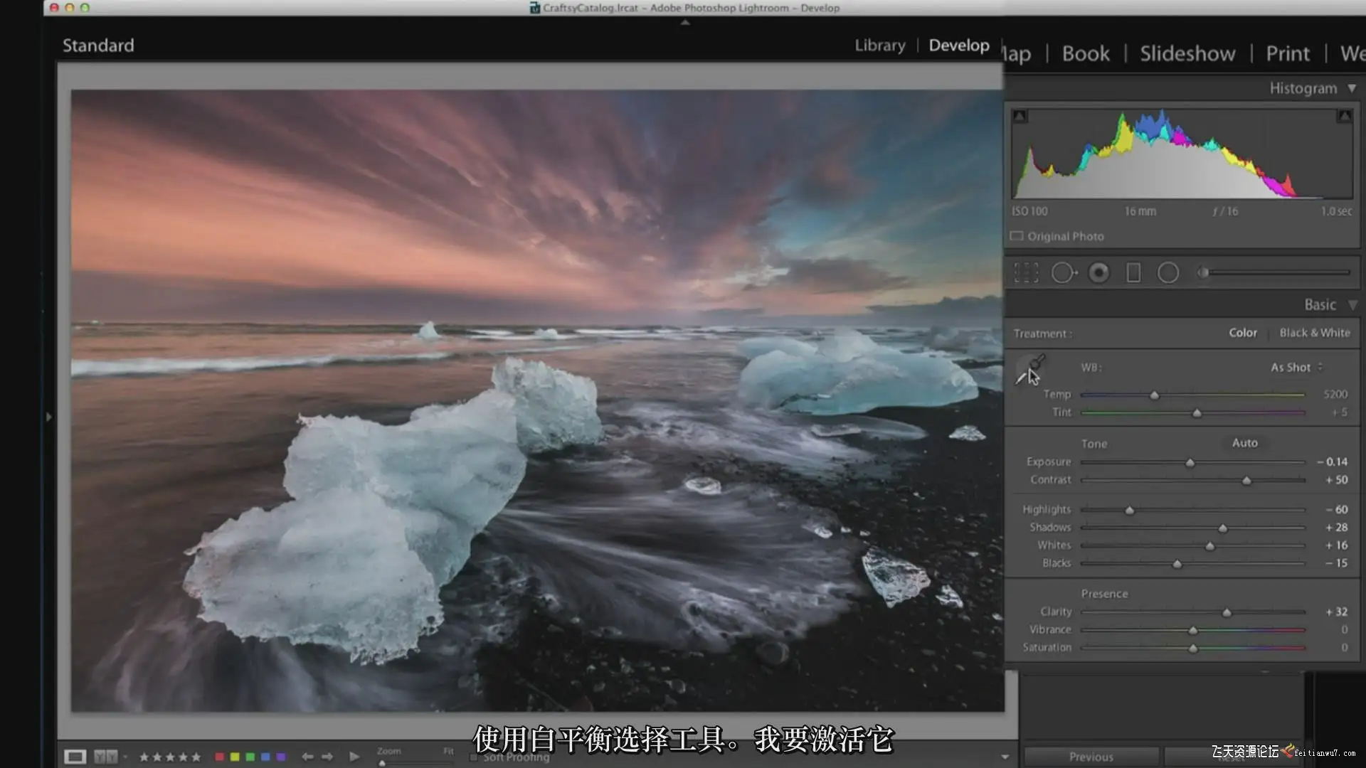Apply the red color label
The image size is (1366, 768).
point(219,757)
